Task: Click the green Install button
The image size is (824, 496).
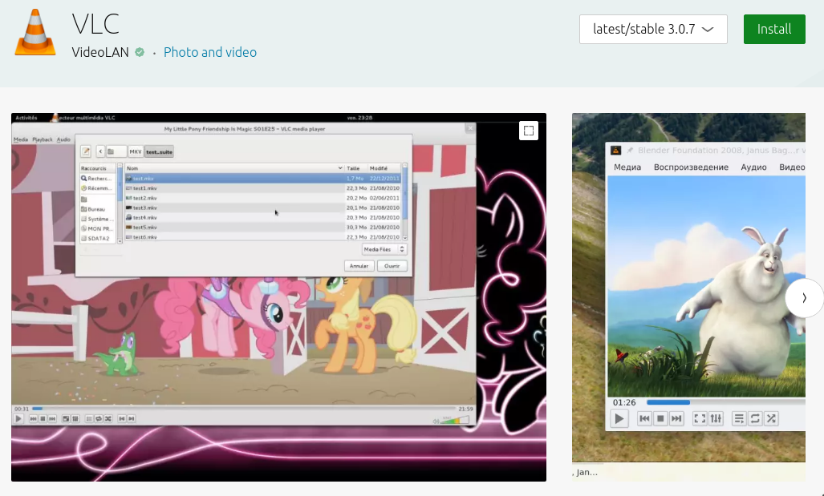Action: coord(774,29)
